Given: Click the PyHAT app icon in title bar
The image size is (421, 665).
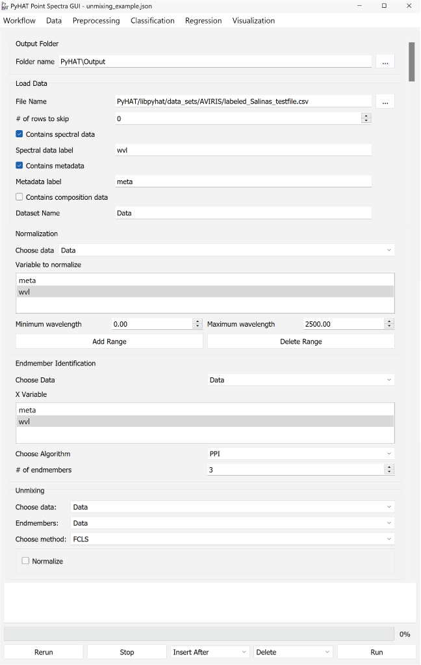Looking at the screenshot, I should (x=5, y=6).
